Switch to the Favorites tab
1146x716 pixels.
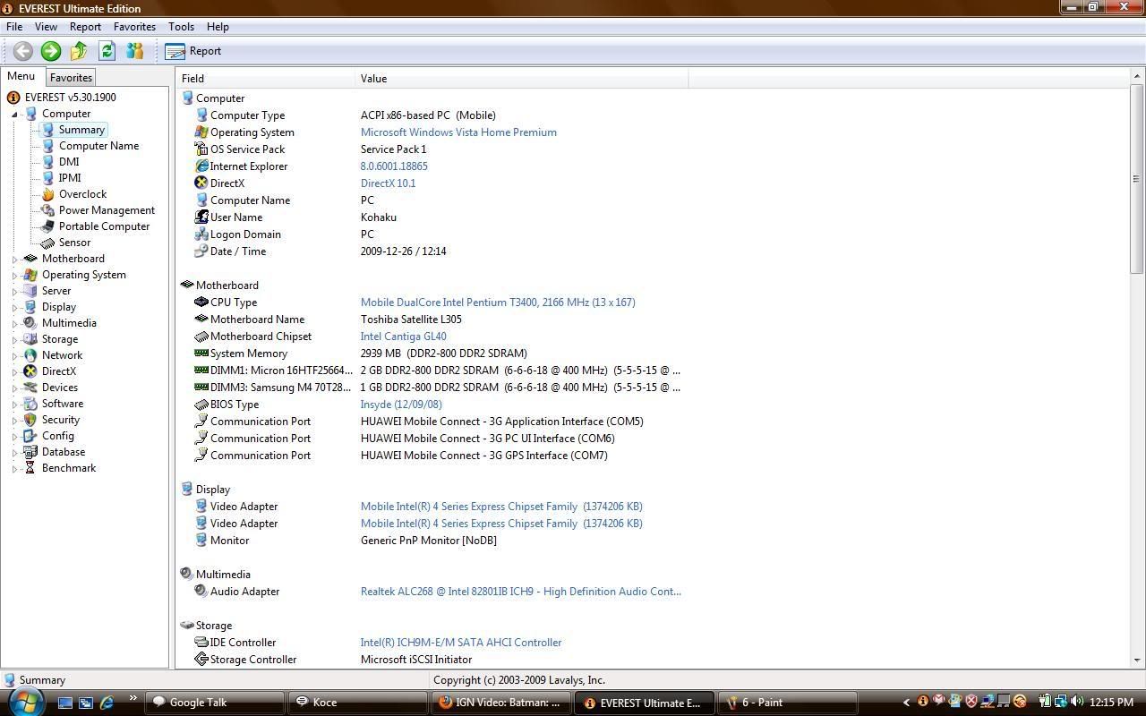[71, 78]
